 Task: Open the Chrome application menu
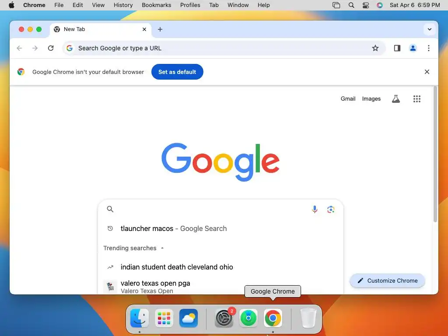tap(34, 5)
